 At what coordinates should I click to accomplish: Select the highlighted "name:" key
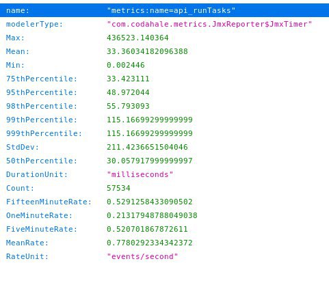point(18,10)
